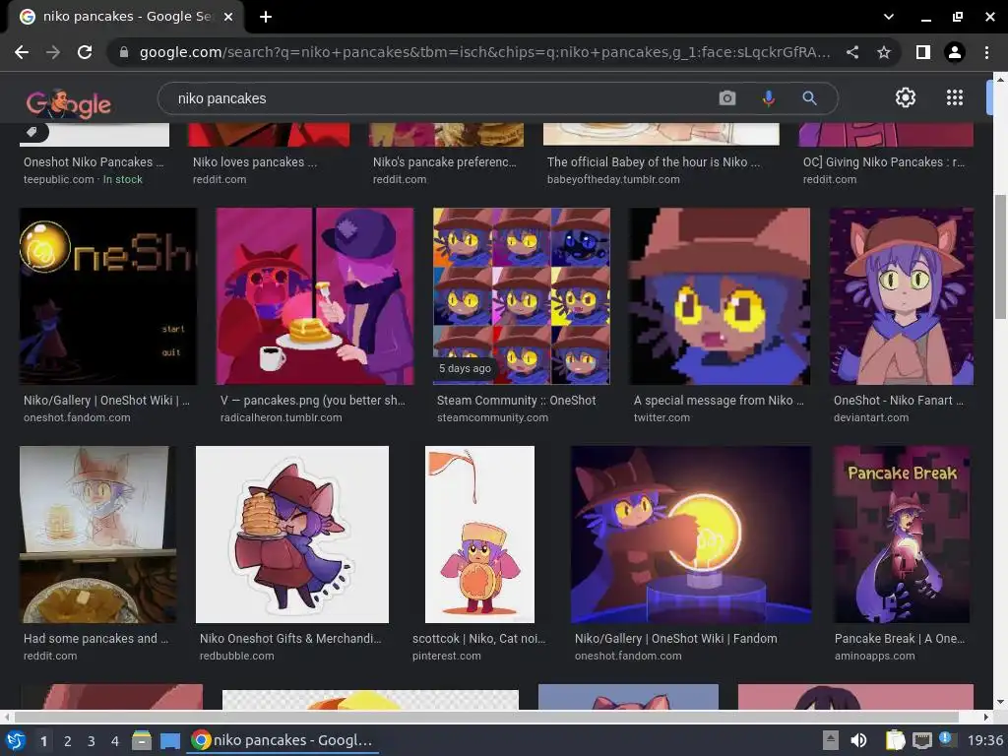This screenshot has height=756, width=1008.
Task: Open a new browser tab
Action: coord(266,17)
